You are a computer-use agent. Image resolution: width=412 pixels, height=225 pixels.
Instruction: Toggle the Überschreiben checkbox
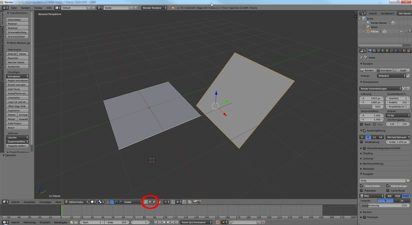click(x=361, y=185)
